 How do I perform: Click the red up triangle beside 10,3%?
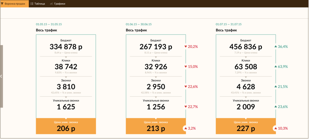[x=276, y=128]
